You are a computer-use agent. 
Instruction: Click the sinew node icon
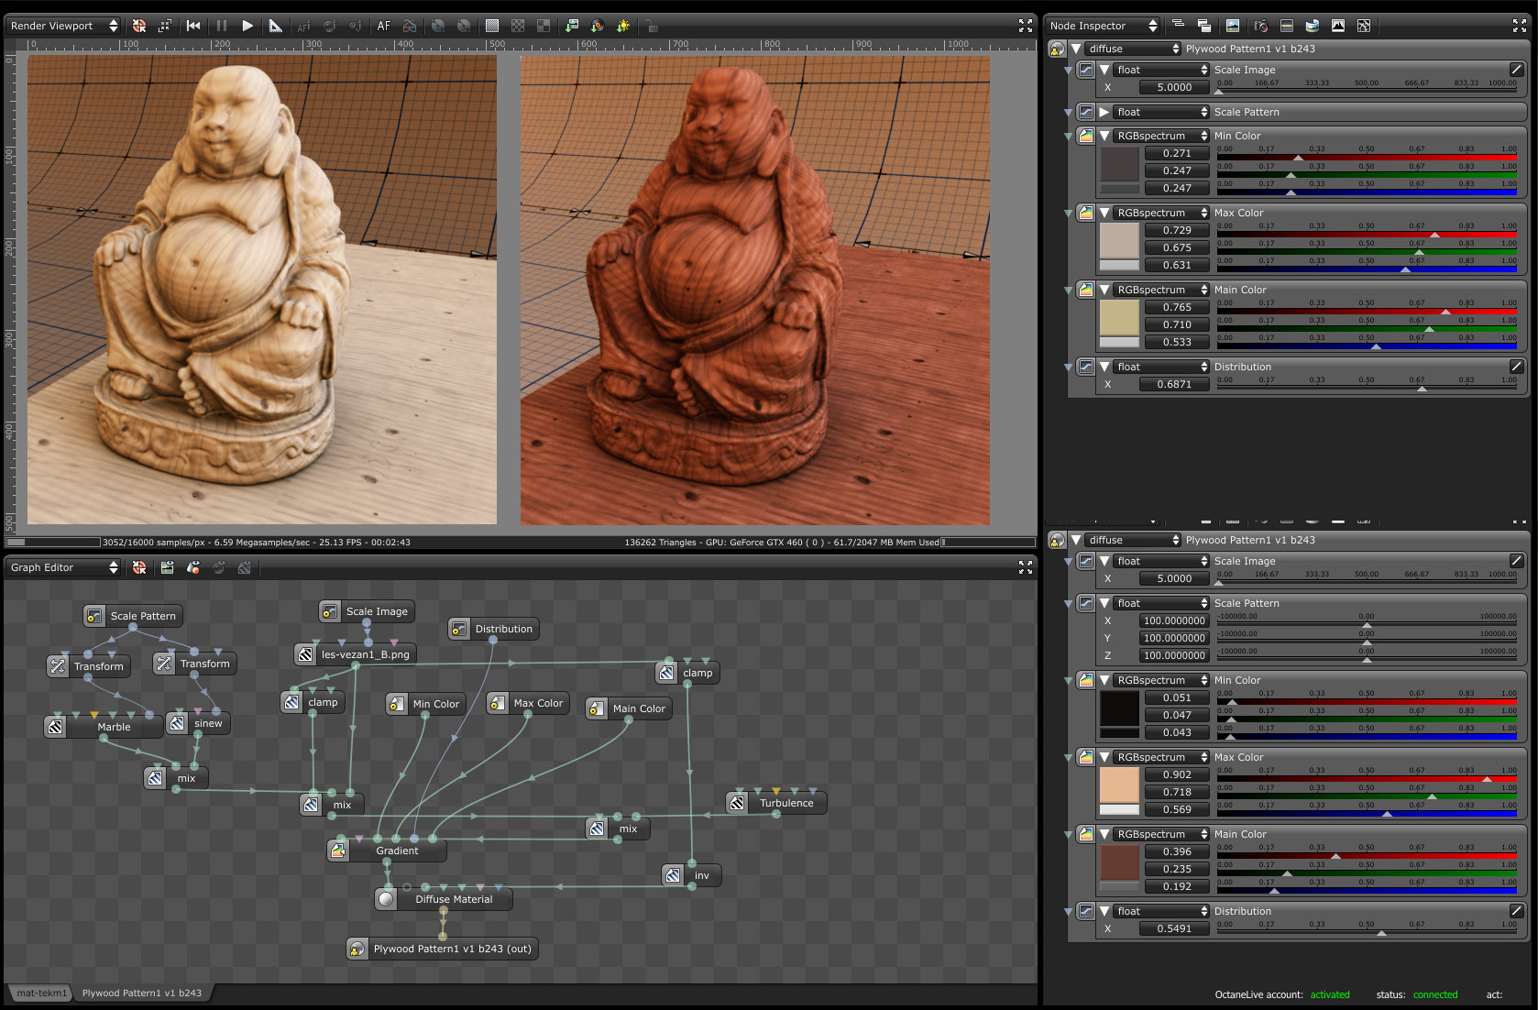coord(177,723)
